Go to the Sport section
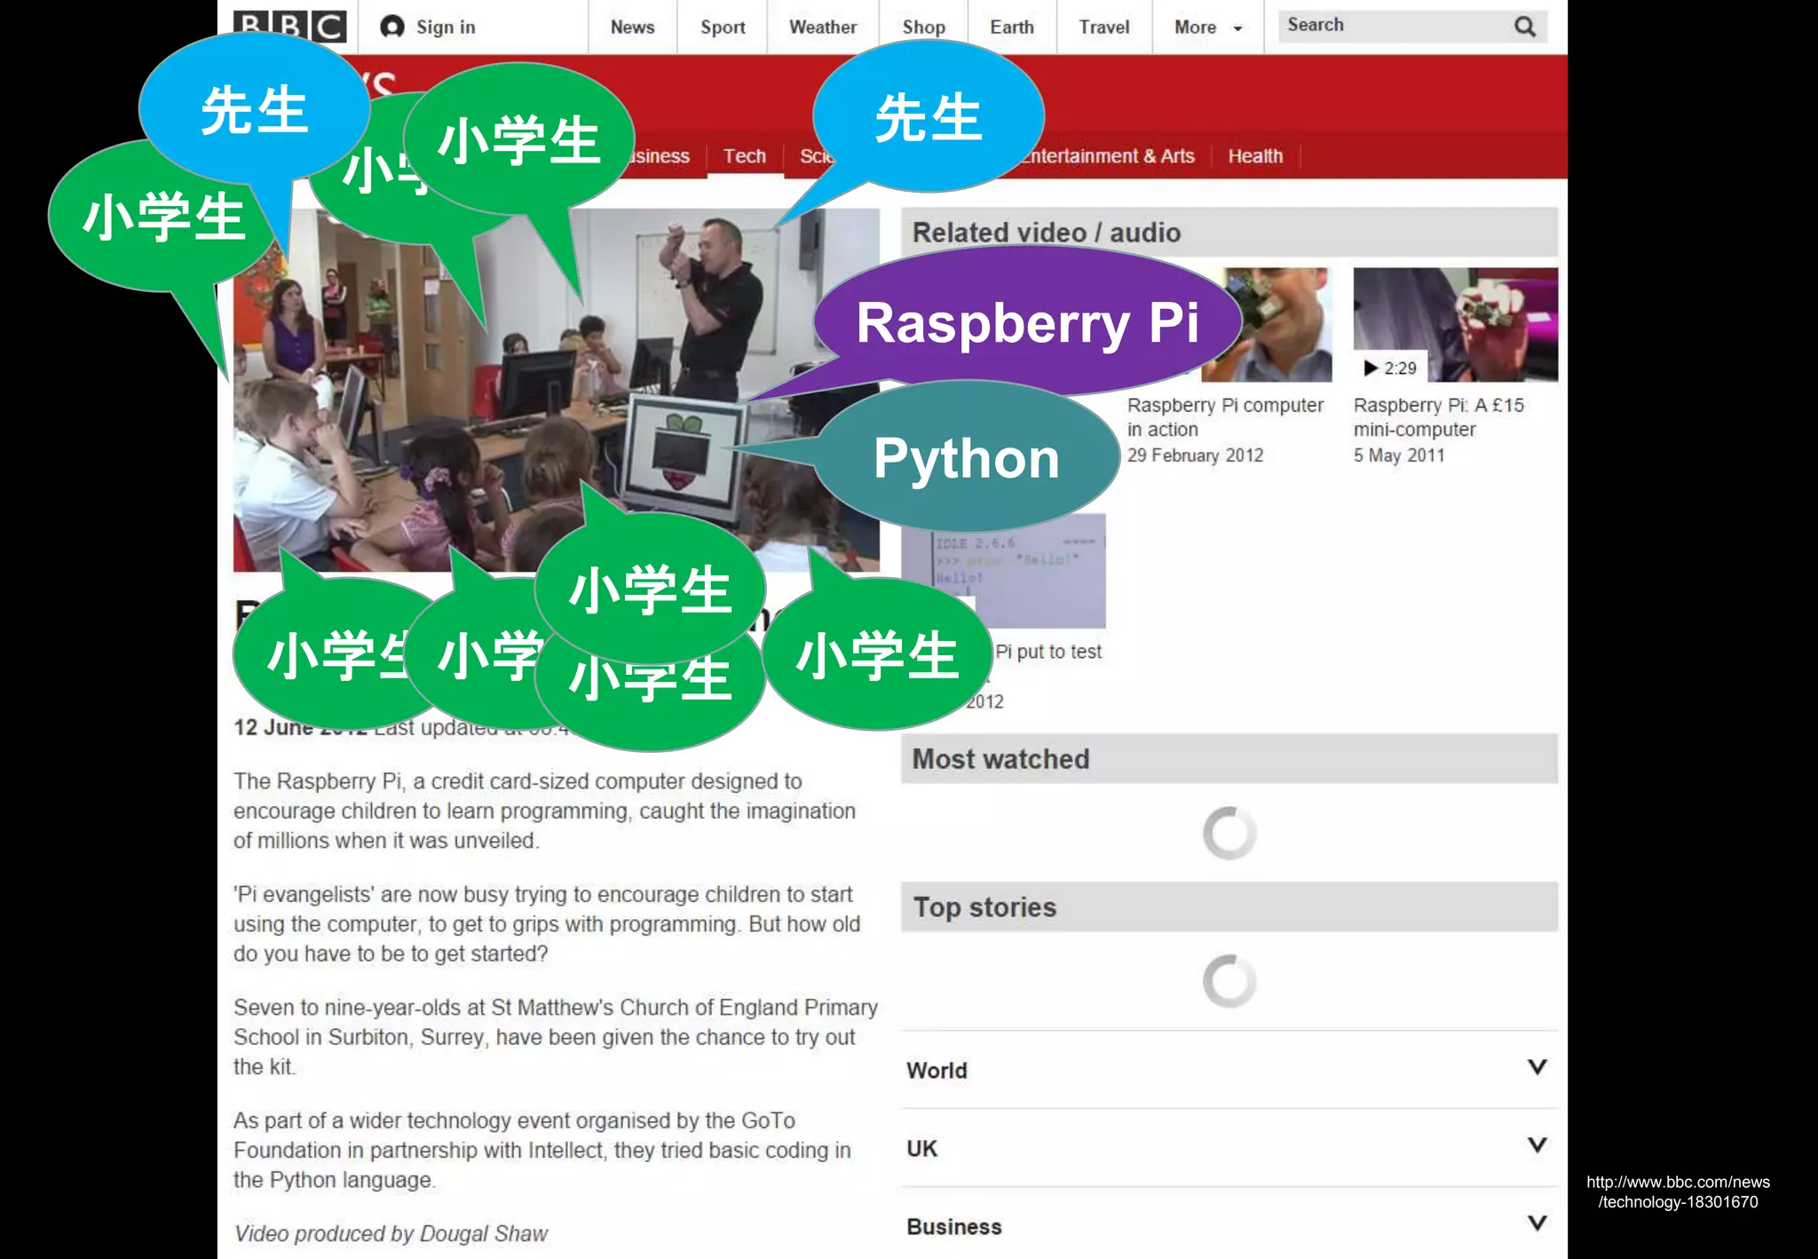The width and height of the screenshot is (1818, 1259). coord(723,28)
